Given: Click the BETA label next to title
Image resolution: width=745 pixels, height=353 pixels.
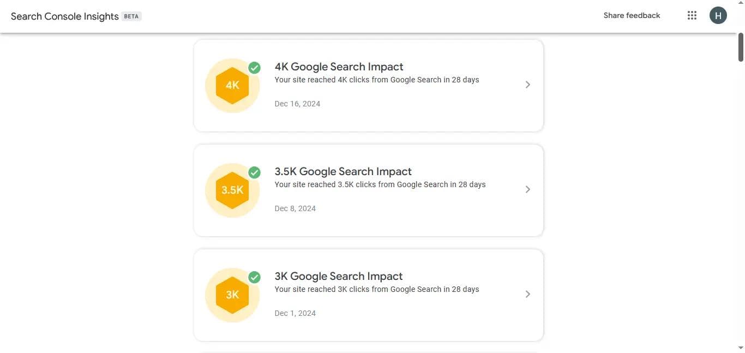Looking at the screenshot, I should pyautogui.click(x=131, y=16).
